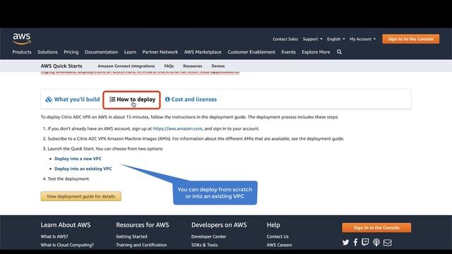The width and height of the screenshot is (452, 254).
Task: Open What Is AWS? footer link
Action: click(x=54, y=236)
